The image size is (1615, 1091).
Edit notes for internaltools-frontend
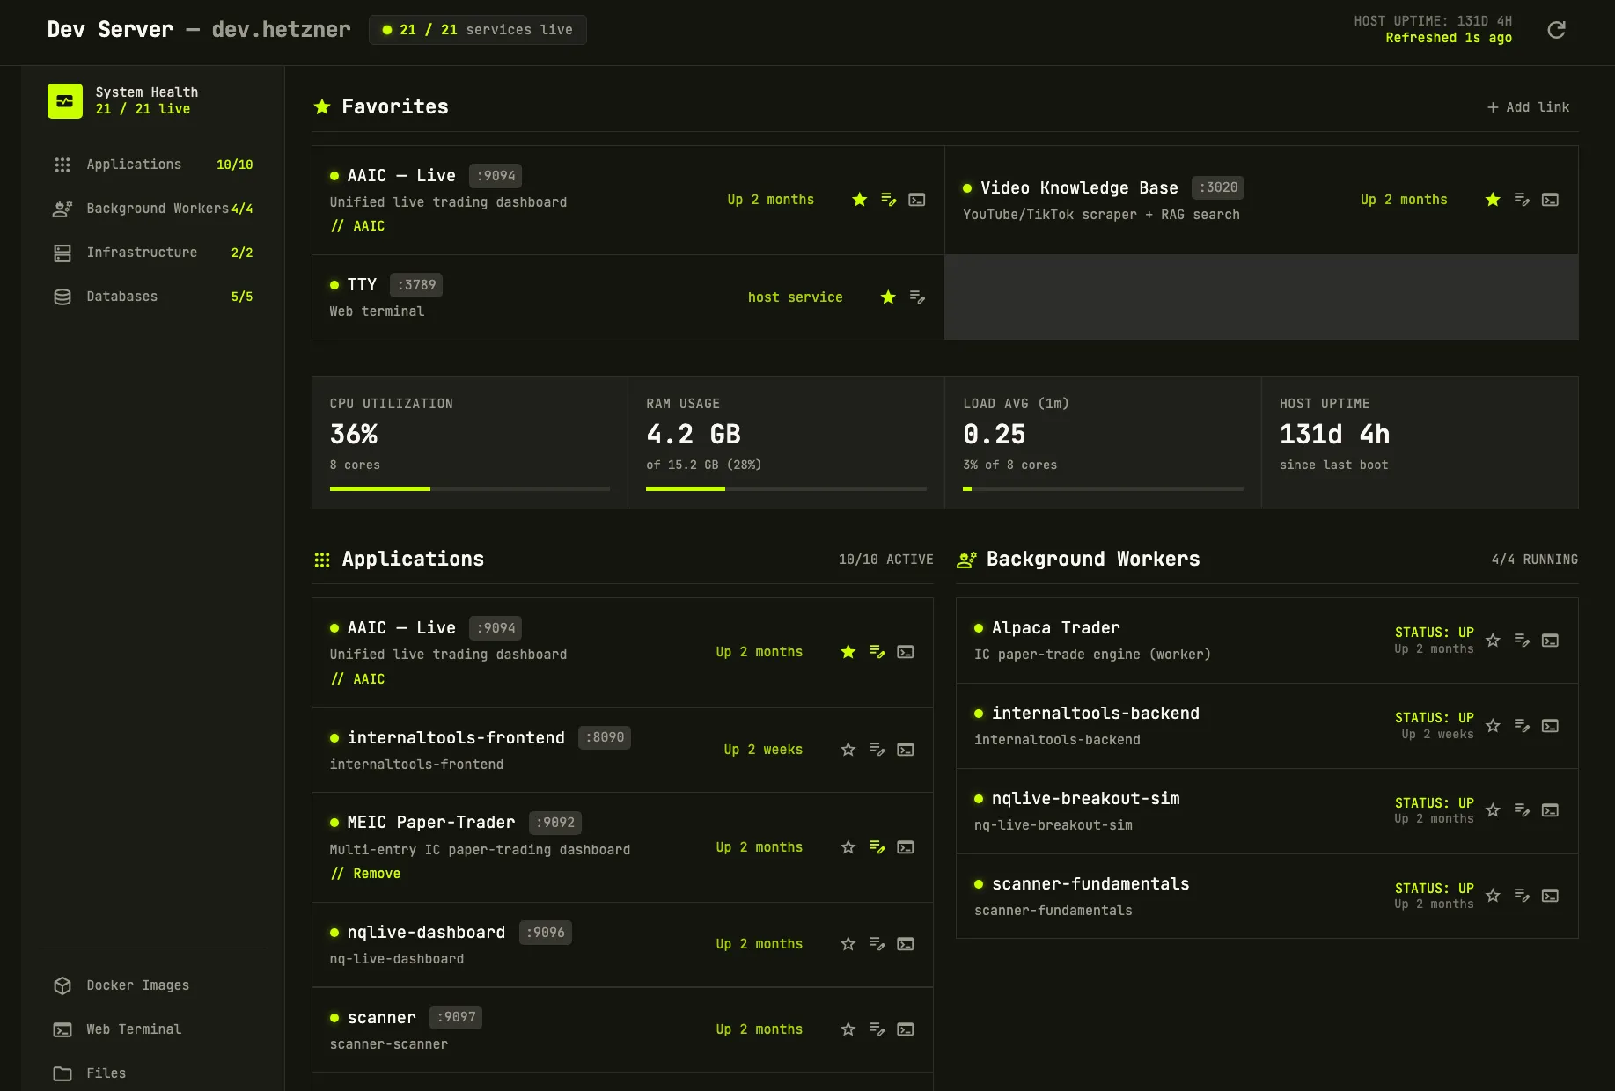point(877,750)
